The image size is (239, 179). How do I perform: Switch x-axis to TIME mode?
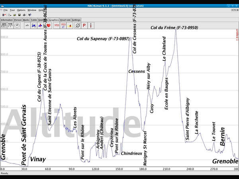click(x=10, y=25)
